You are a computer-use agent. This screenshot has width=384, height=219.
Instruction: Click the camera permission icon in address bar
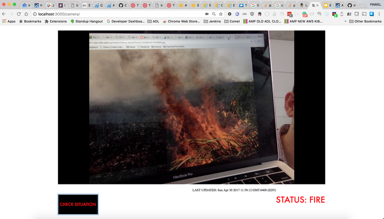click(207, 14)
